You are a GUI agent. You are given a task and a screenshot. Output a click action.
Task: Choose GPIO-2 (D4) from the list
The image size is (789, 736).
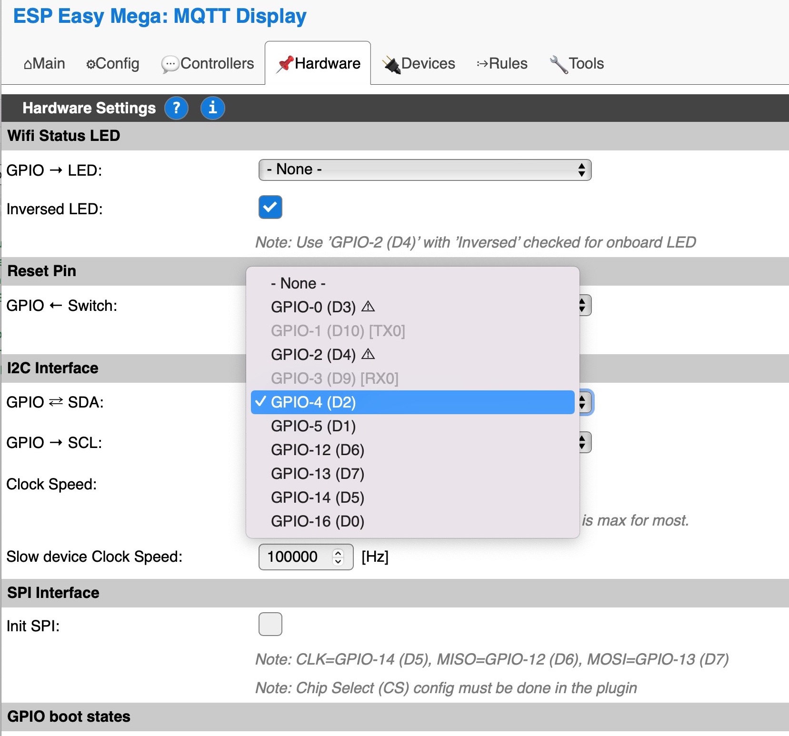[x=412, y=355]
